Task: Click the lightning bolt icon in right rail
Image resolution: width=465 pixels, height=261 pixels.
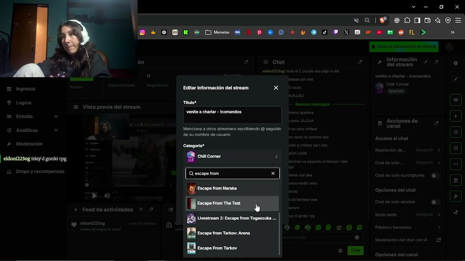Action: (456, 116)
